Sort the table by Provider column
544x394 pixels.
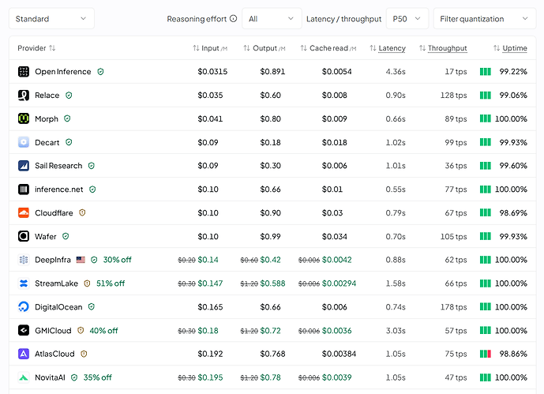36,48
